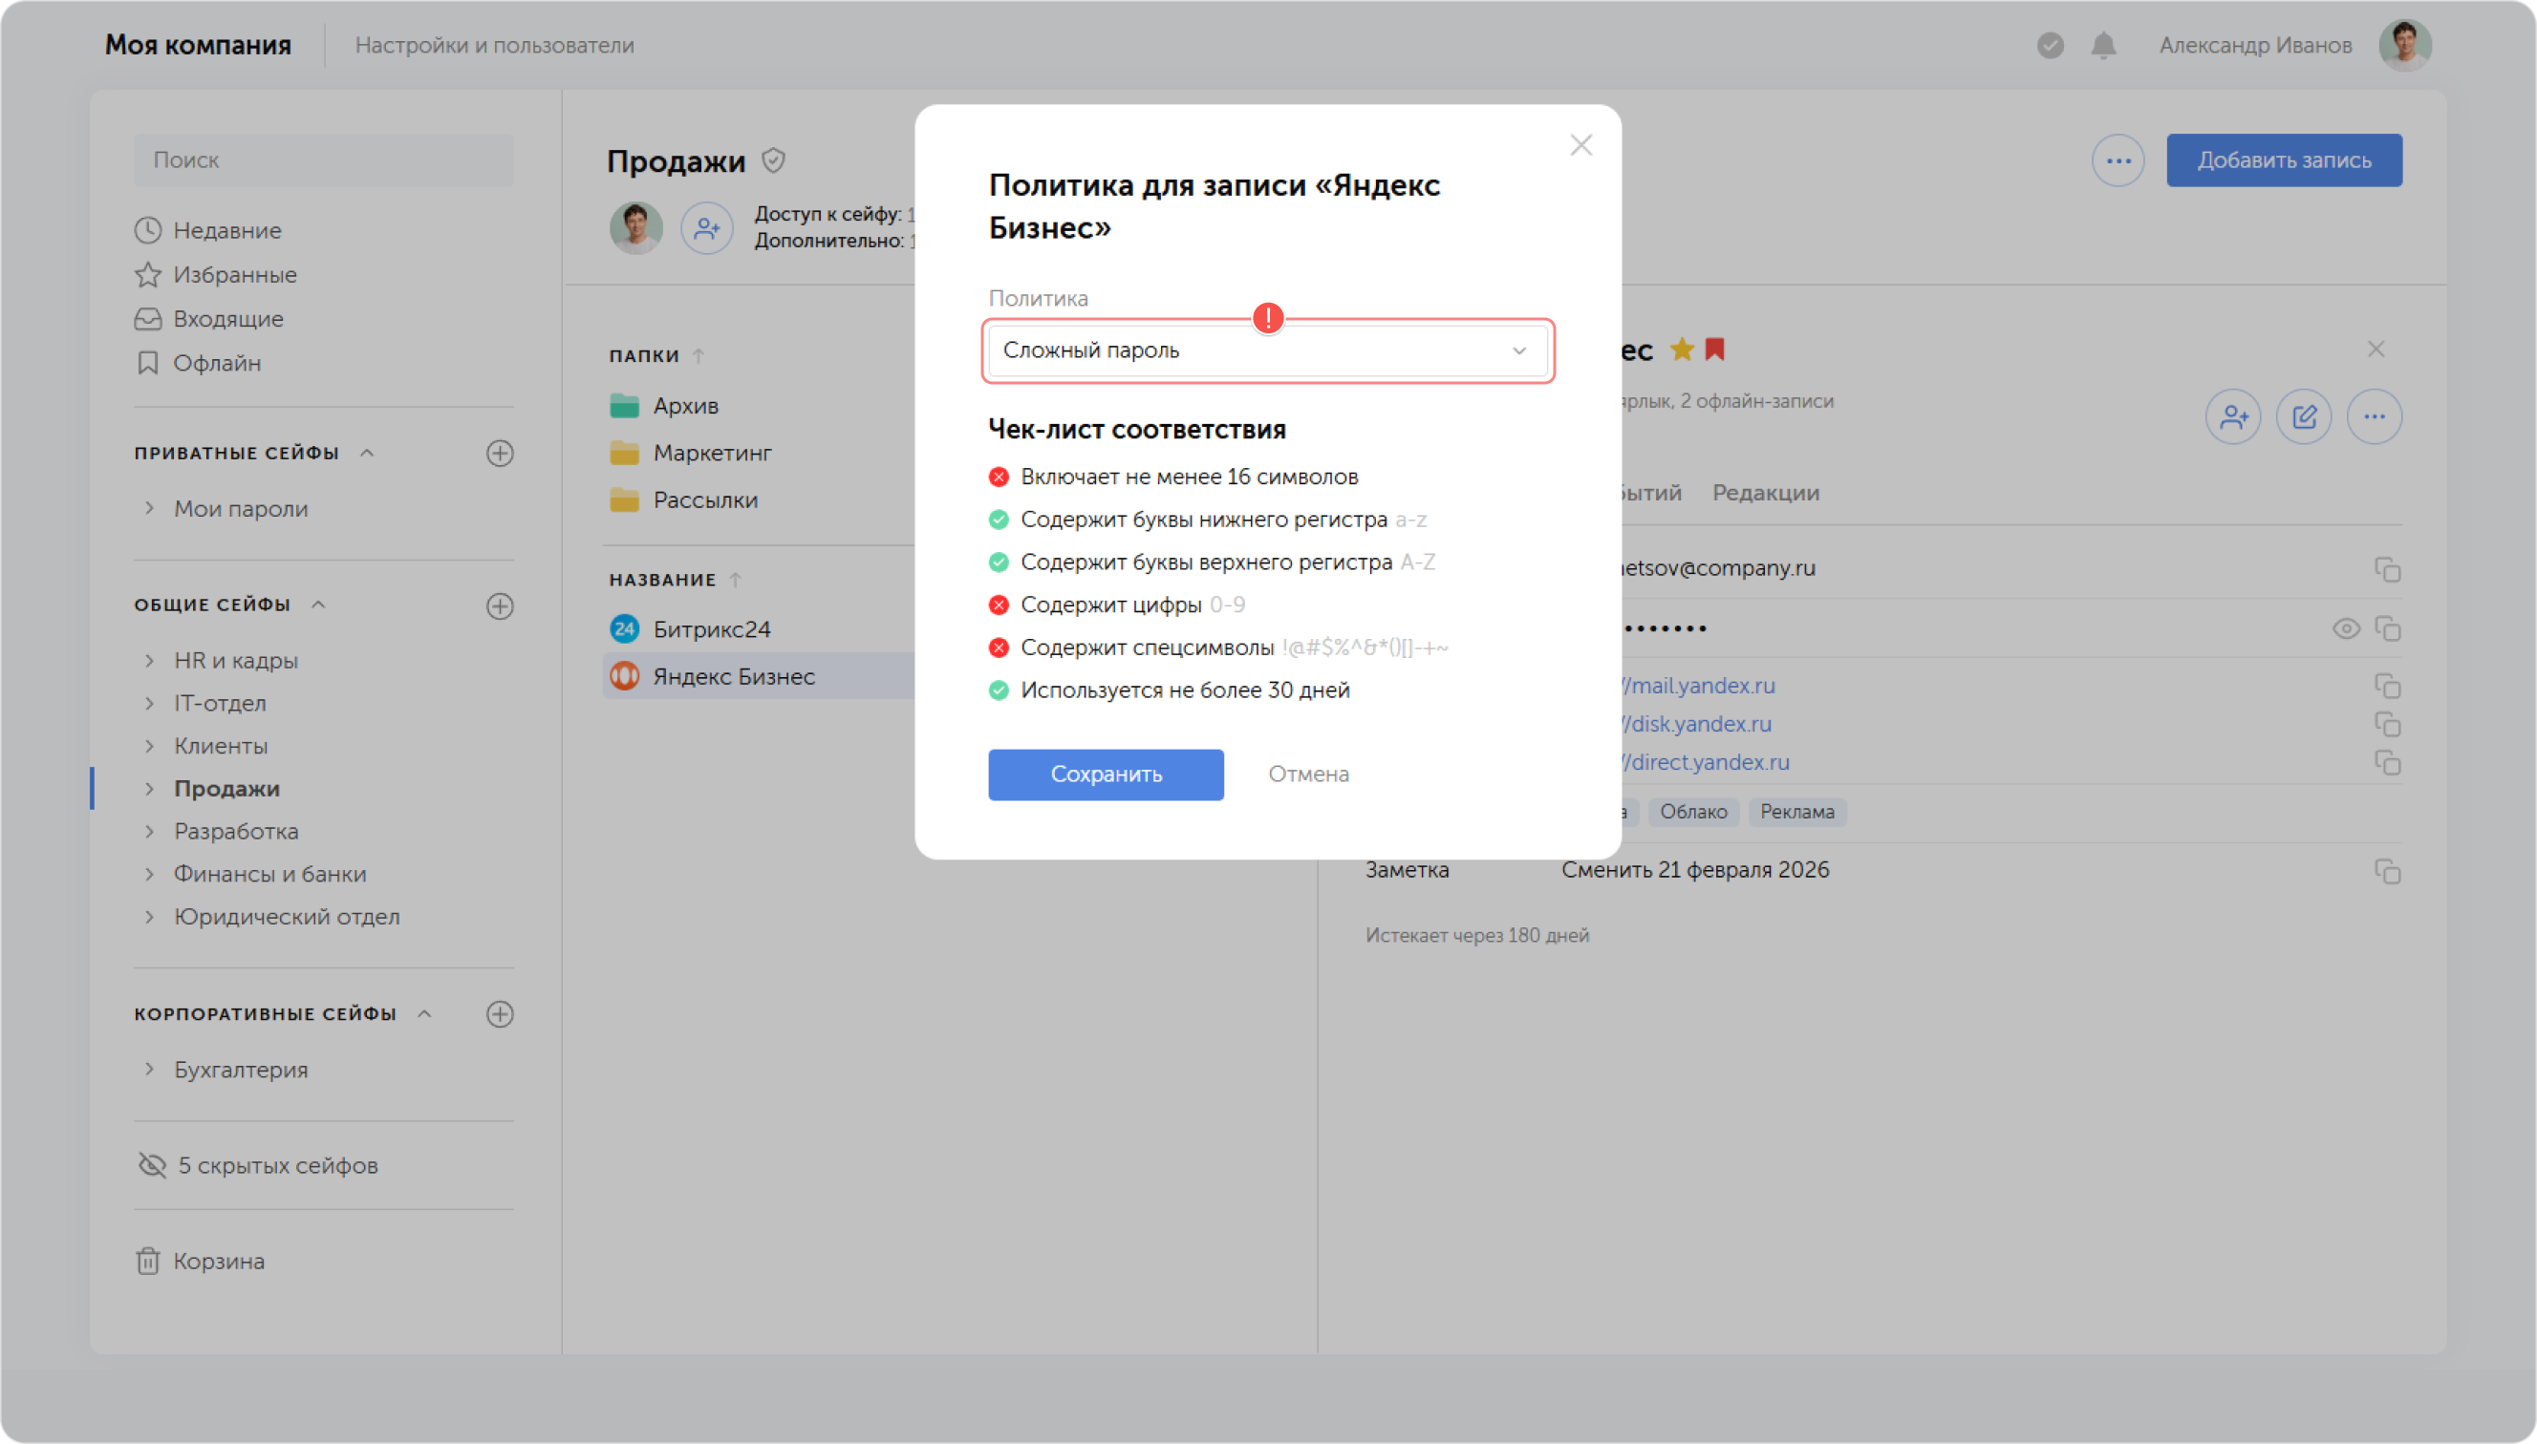Click Отмена in the policy dialog
Image resolution: width=2537 pixels, height=1444 pixels.
(x=1308, y=774)
